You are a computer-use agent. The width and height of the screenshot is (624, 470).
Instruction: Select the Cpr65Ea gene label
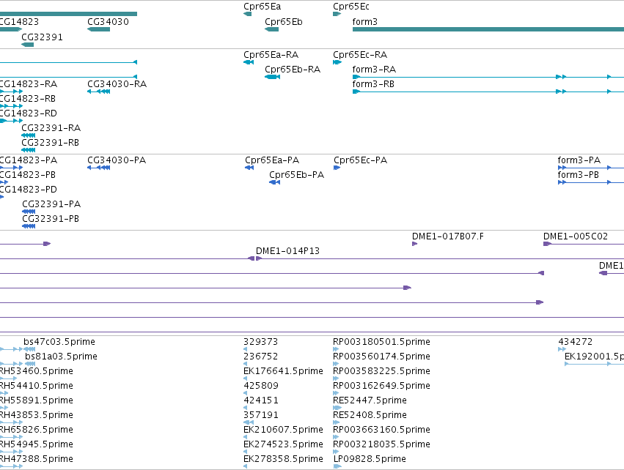click(263, 7)
